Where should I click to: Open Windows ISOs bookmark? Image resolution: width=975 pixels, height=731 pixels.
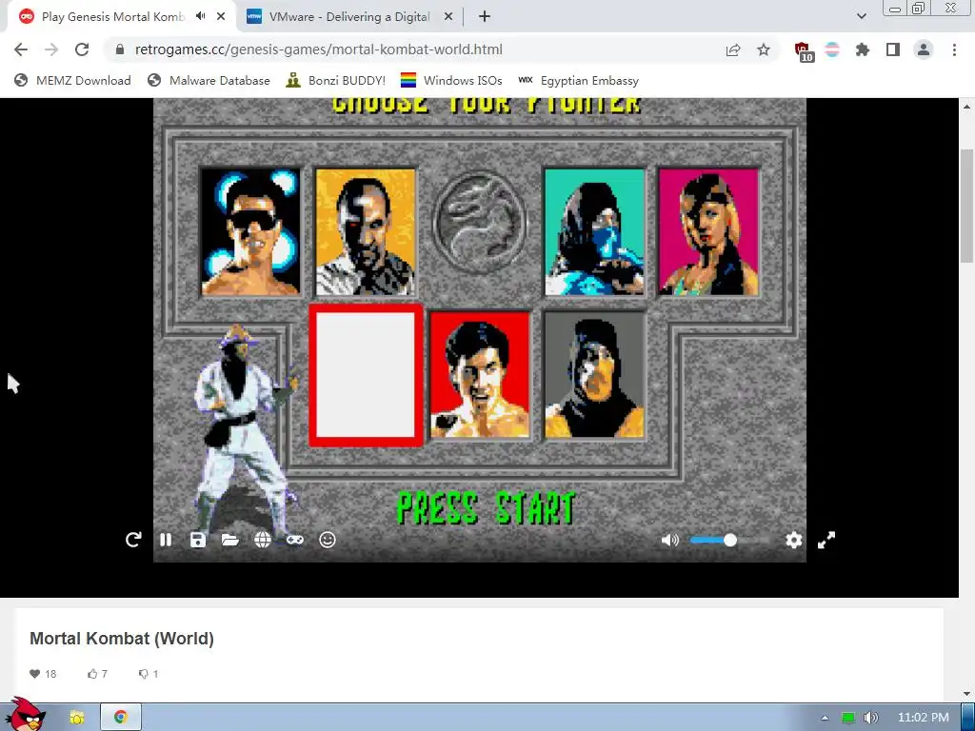[x=451, y=80]
